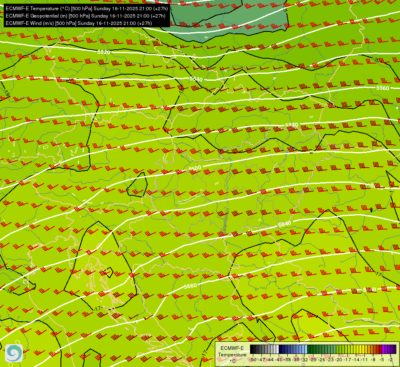Click the -35 tick label in legend
Viewport: 400px width, 367px height.
coord(296,360)
